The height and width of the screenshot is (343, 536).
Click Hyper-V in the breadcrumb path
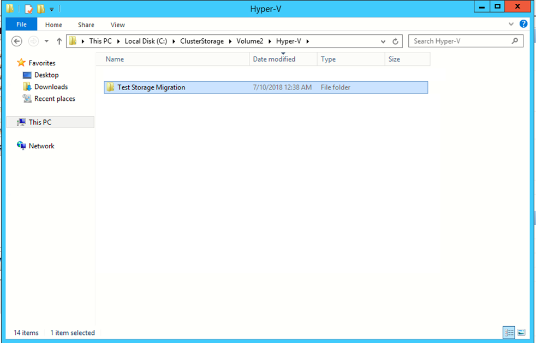289,41
